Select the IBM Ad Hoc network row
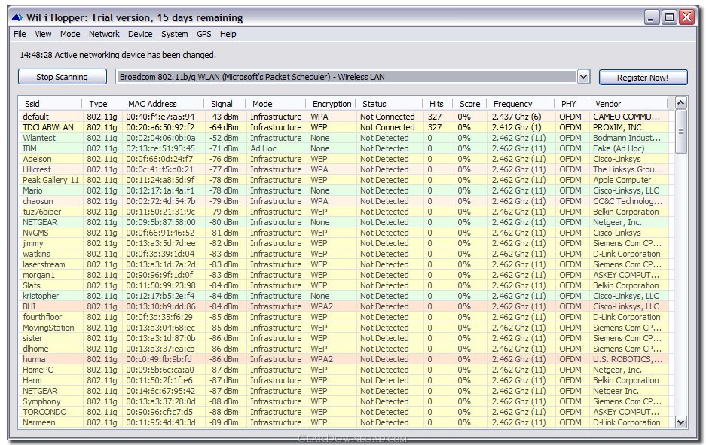706x445 pixels. point(30,148)
